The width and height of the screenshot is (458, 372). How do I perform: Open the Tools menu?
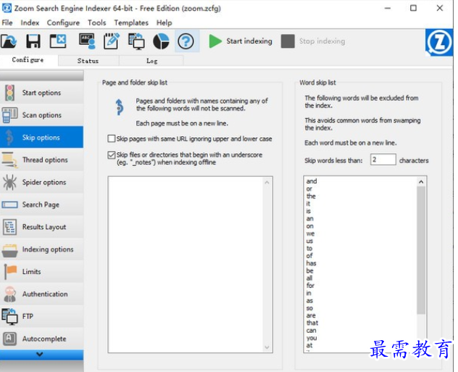click(96, 22)
